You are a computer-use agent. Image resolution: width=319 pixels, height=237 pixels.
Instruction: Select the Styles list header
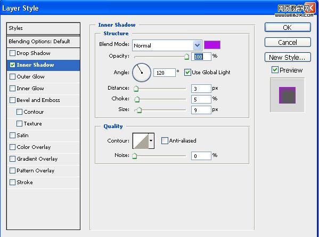[x=43, y=28]
